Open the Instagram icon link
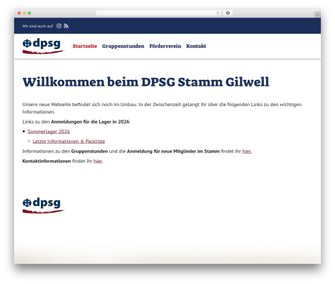Screen dimensions: 335x284 59,26
